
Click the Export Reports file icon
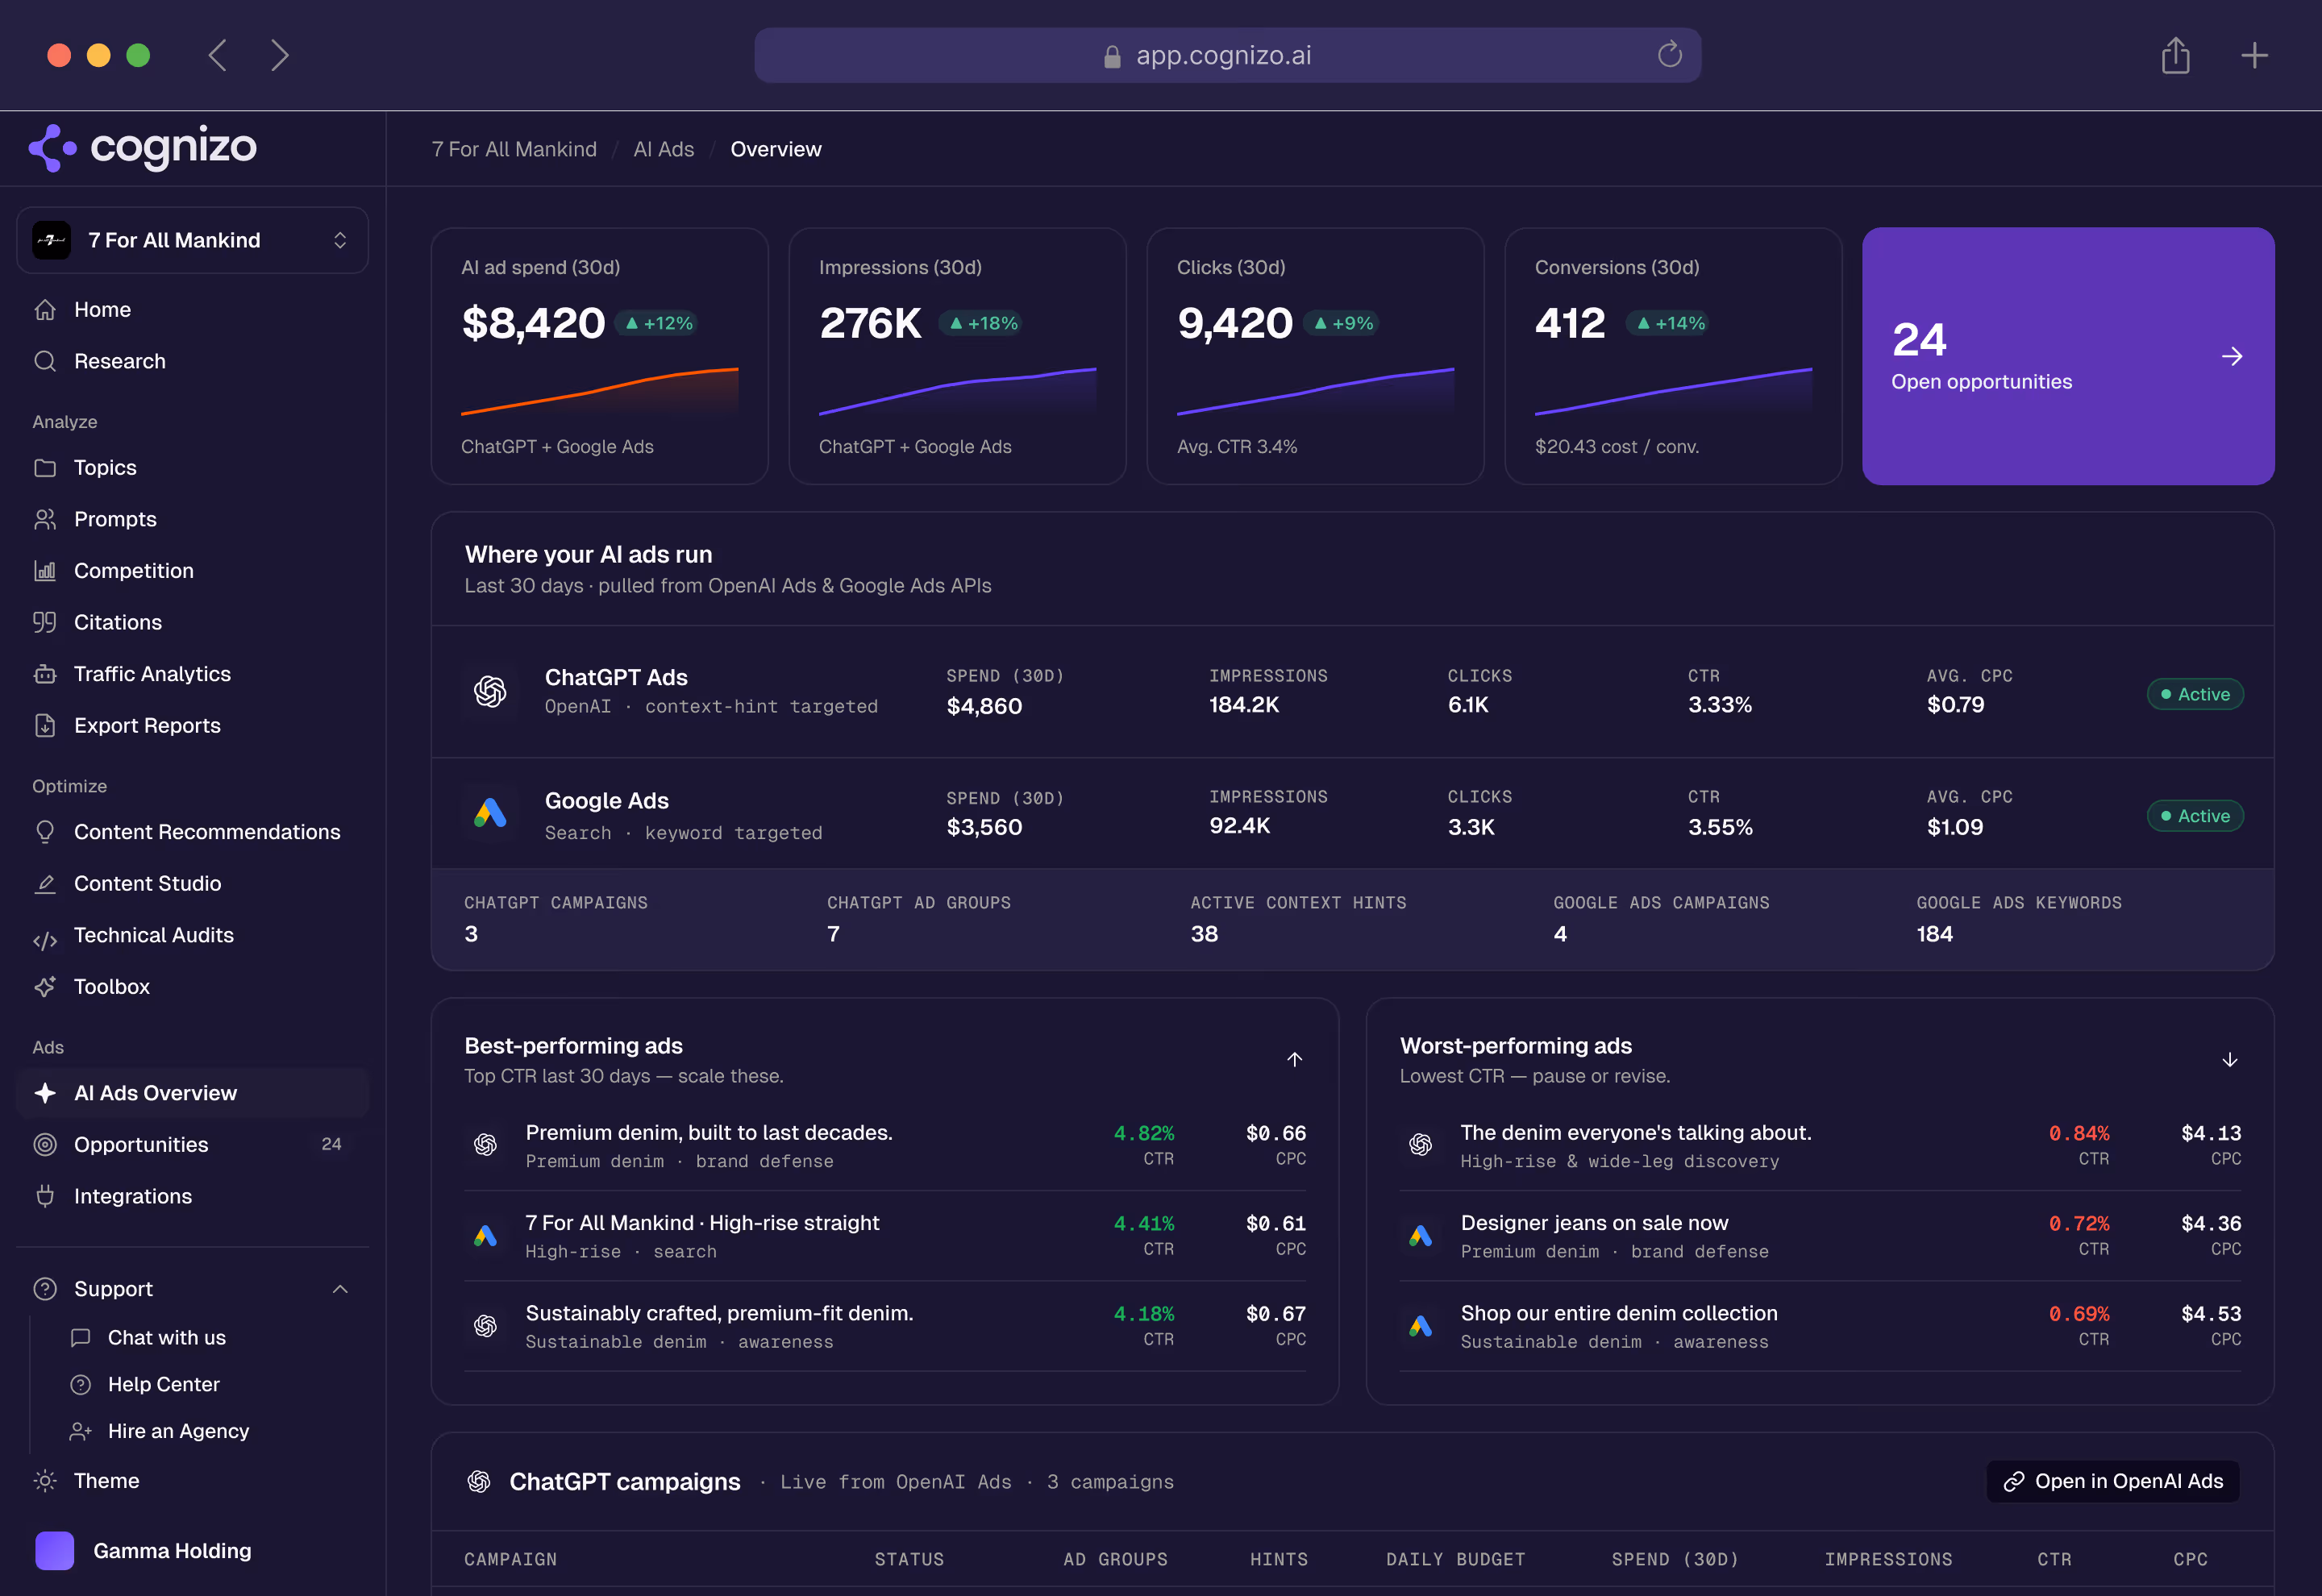coord(45,725)
